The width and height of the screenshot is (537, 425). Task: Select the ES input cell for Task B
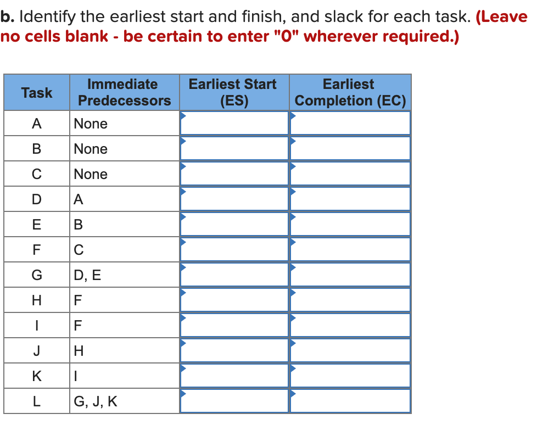pyautogui.click(x=233, y=148)
